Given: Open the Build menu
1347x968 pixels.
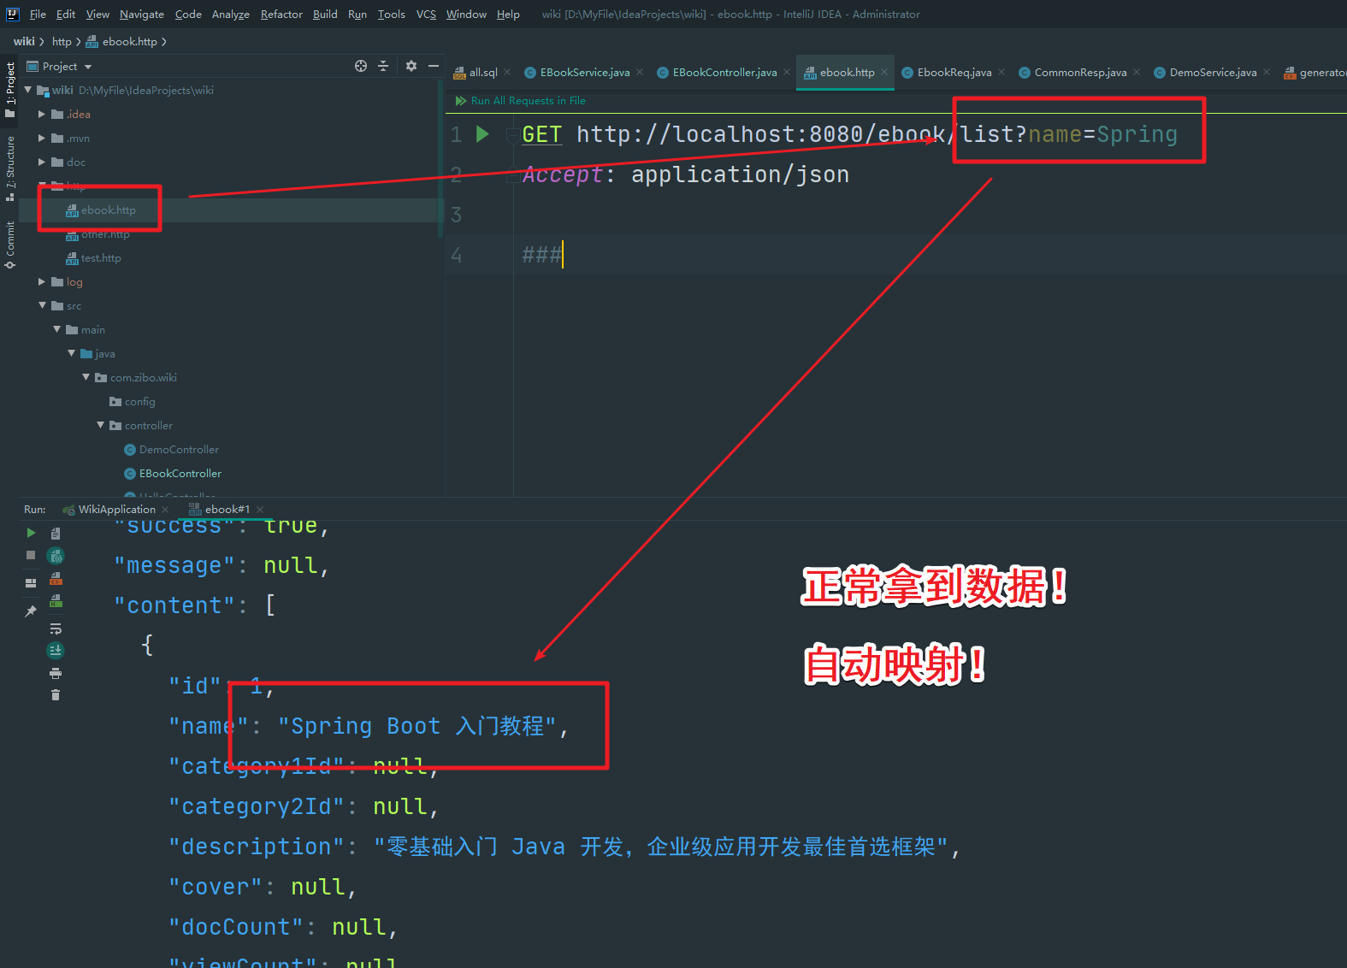Looking at the screenshot, I should (325, 14).
